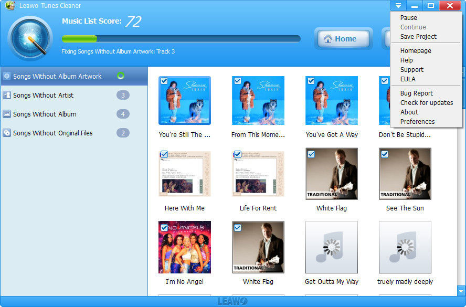This screenshot has width=466, height=307.
Task: Toggle the Life For Rent checkbox
Action: [237, 154]
